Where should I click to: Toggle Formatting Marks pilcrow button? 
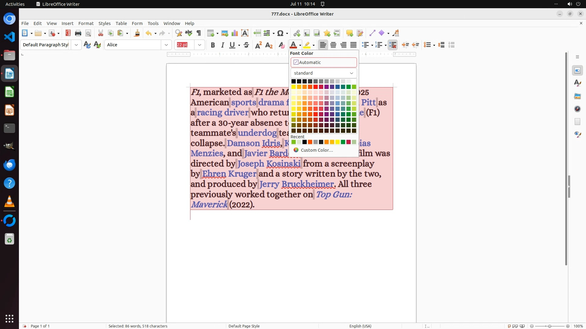tap(199, 33)
